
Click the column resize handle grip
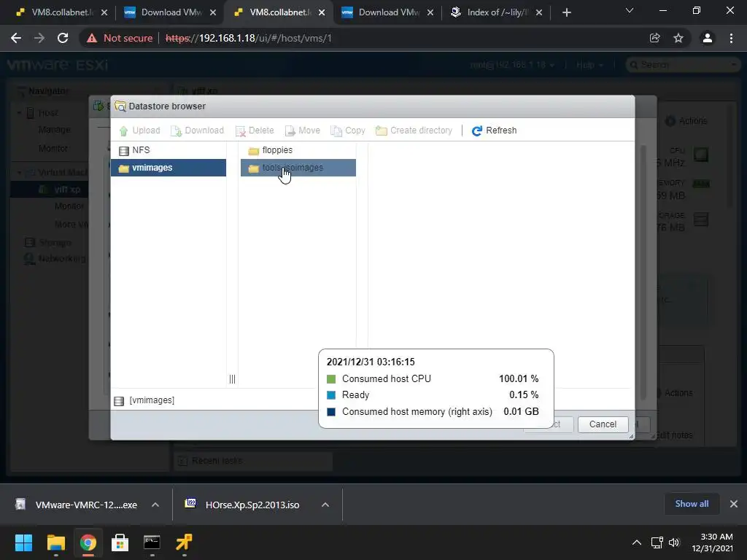coord(232,379)
